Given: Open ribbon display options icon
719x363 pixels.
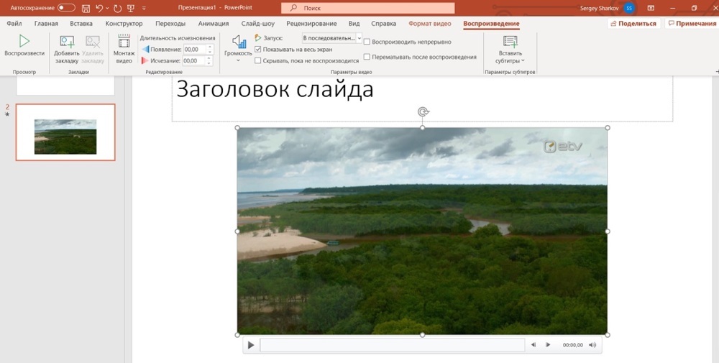Looking at the screenshot, I should pyautogui.click(x=651, y=8).
